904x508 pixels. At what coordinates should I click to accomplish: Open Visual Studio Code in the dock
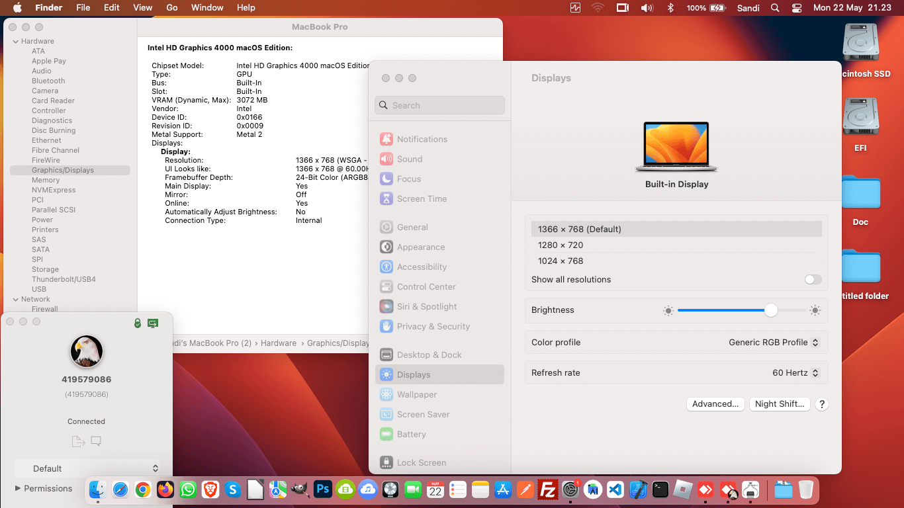click(x=615, y=489)
